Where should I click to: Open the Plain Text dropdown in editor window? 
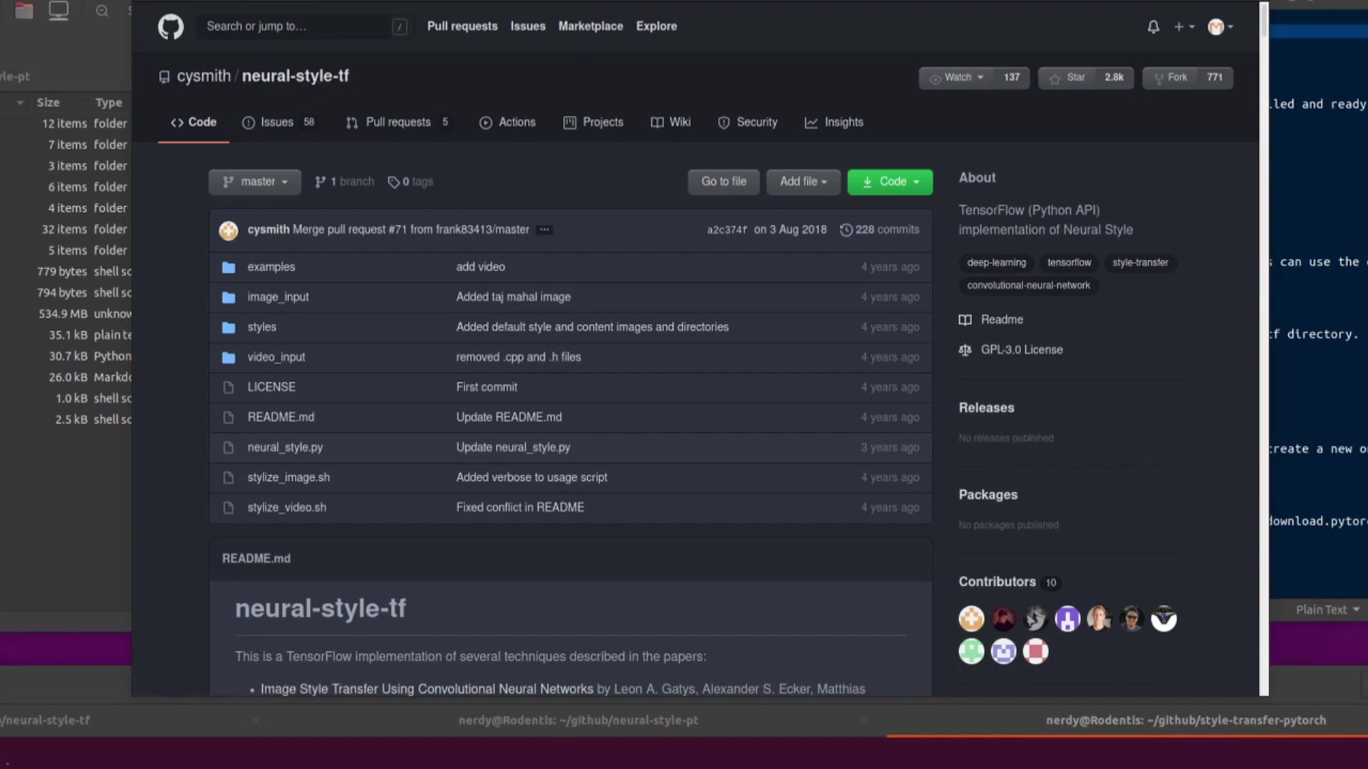click(x=1327, y=610)
